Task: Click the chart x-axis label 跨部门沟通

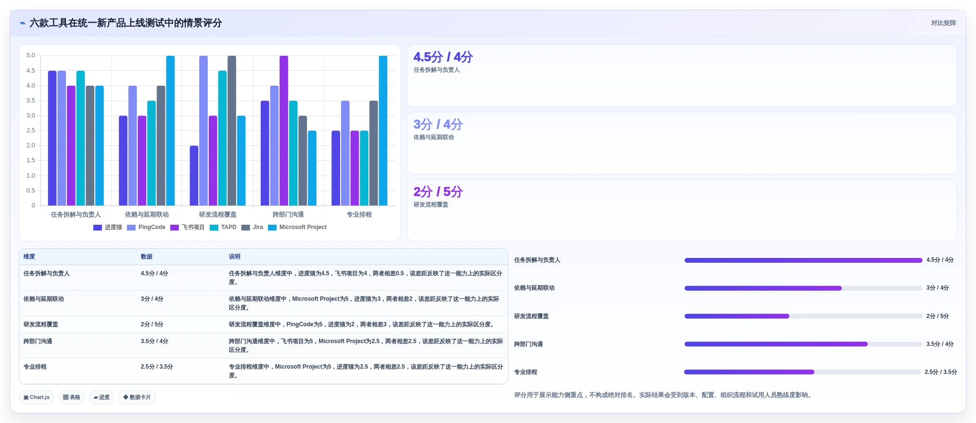Action: (x=289, y=215)
